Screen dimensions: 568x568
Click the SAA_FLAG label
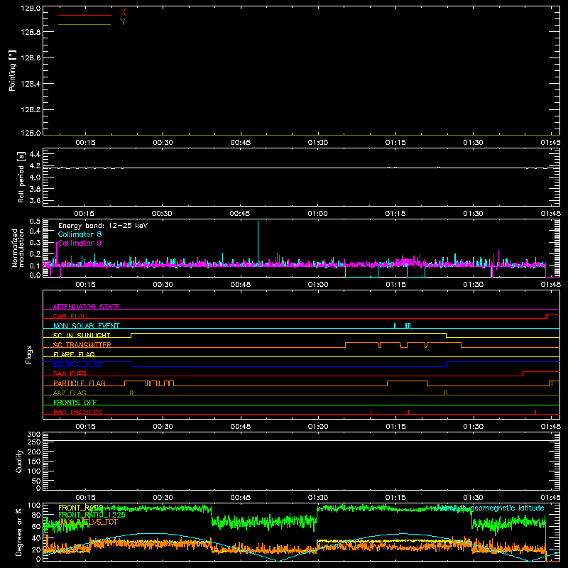(x=70, y=373)
